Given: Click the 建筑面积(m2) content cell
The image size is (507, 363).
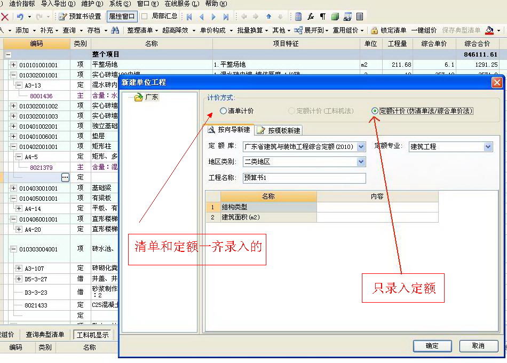Looking at the screenshot, I should (377, 217).
